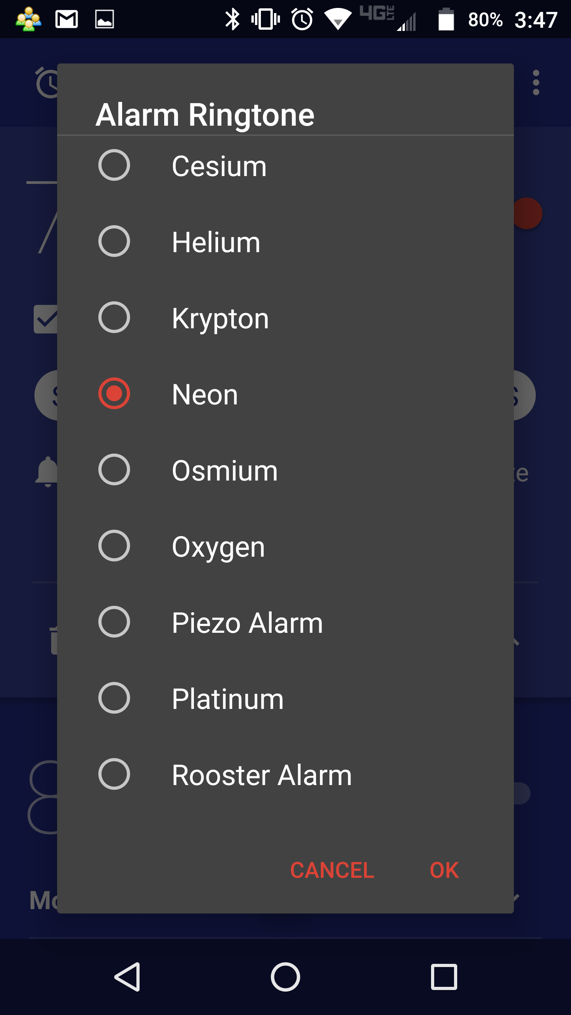Image resolution: width=571 pixels, height=1015 pixels.
Task: Tap the alarm clock status bar icon
Action: (x=303, y=19)
